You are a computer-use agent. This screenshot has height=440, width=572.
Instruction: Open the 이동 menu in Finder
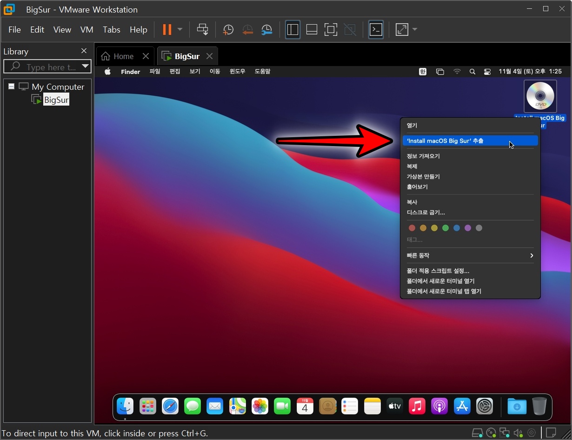point(215,72)
